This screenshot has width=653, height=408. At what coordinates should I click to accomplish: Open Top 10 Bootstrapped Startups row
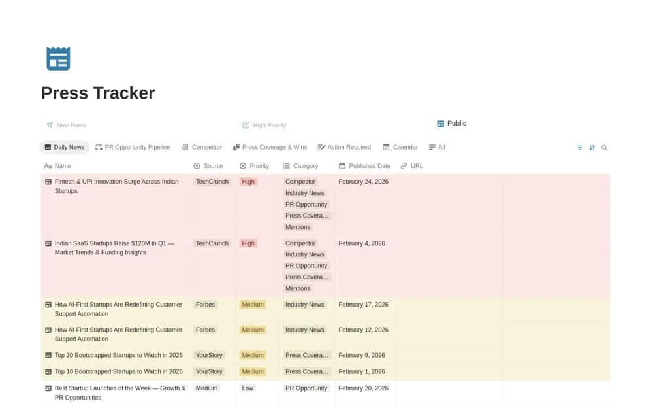(x=119, y=371)
